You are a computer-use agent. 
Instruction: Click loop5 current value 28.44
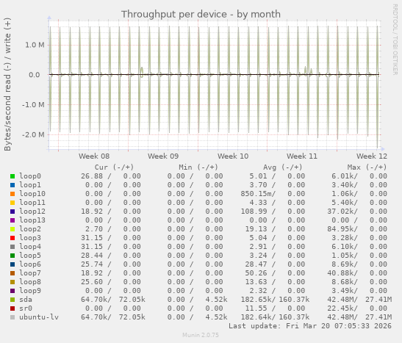pos(92,256)
